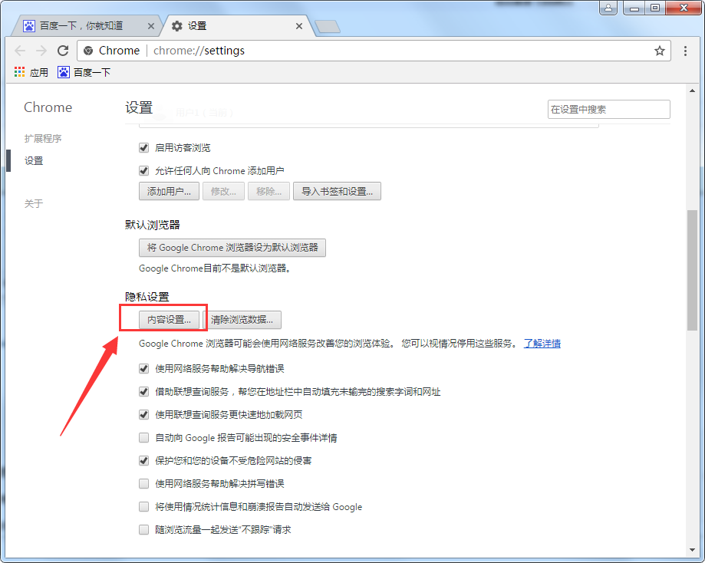This screenshot has height=563, width=705.
Task: Click the bookmark star in the address bar
Action: click(660, 51)
